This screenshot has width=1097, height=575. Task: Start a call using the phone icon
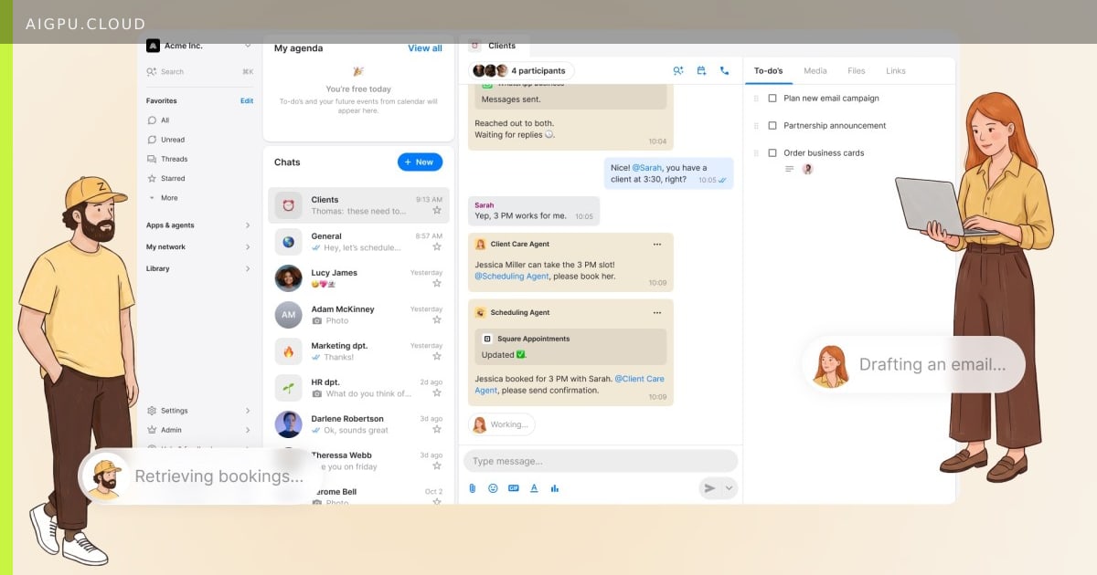(x=725, y=70)
